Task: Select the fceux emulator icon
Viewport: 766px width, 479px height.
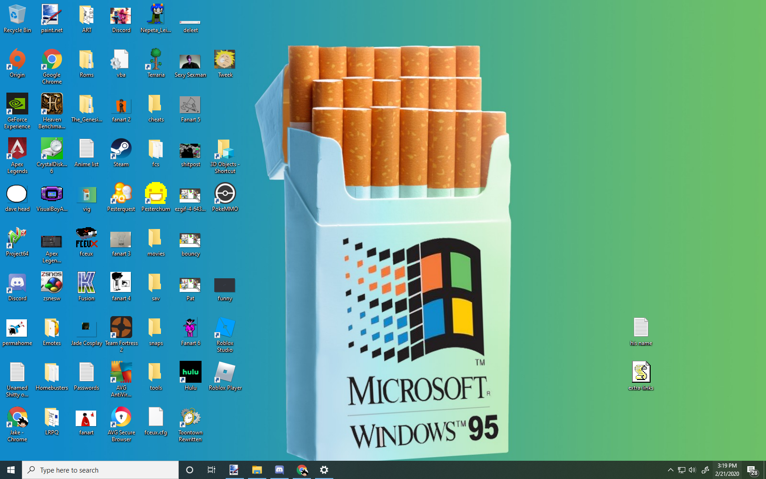Action: (x=87, y=242)
